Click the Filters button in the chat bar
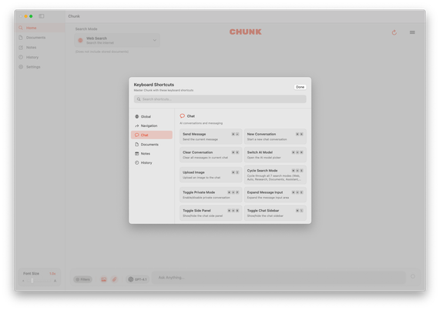Screen dimensions: 440x310 [82, 279]
